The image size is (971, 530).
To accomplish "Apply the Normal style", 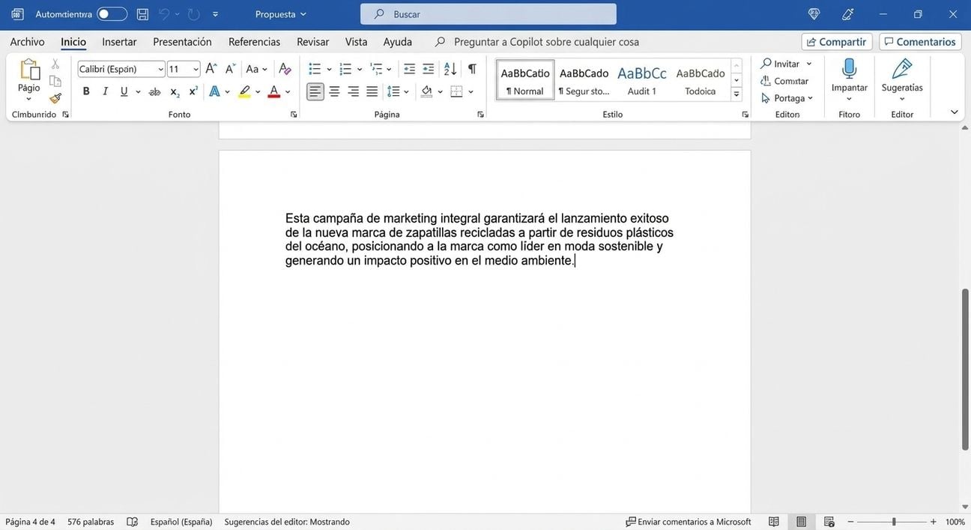I will pos(525,80).
